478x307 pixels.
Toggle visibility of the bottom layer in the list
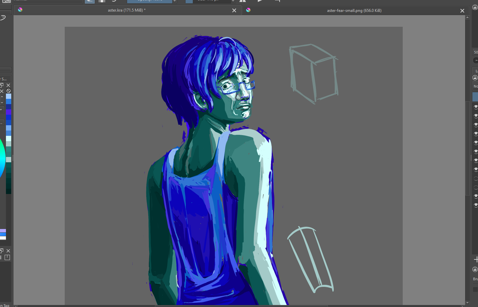click(x=476, y=205)
